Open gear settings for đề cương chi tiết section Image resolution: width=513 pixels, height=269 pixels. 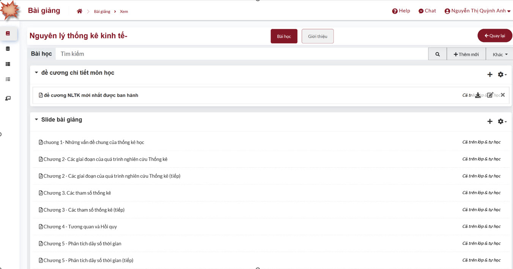pos(502,75)
